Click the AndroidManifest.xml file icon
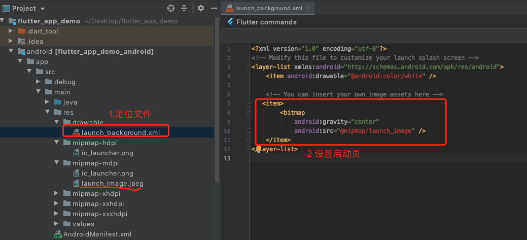Image resolution: width=527 pixels, height=240 pixels. pos(58,234)
